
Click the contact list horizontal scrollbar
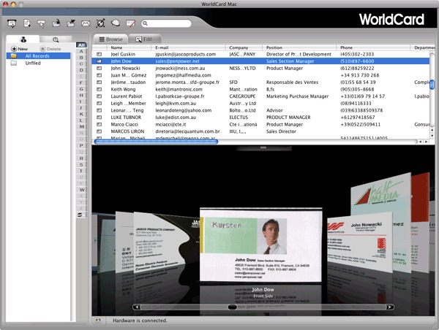pyautogui.click(x=156, y=142)
